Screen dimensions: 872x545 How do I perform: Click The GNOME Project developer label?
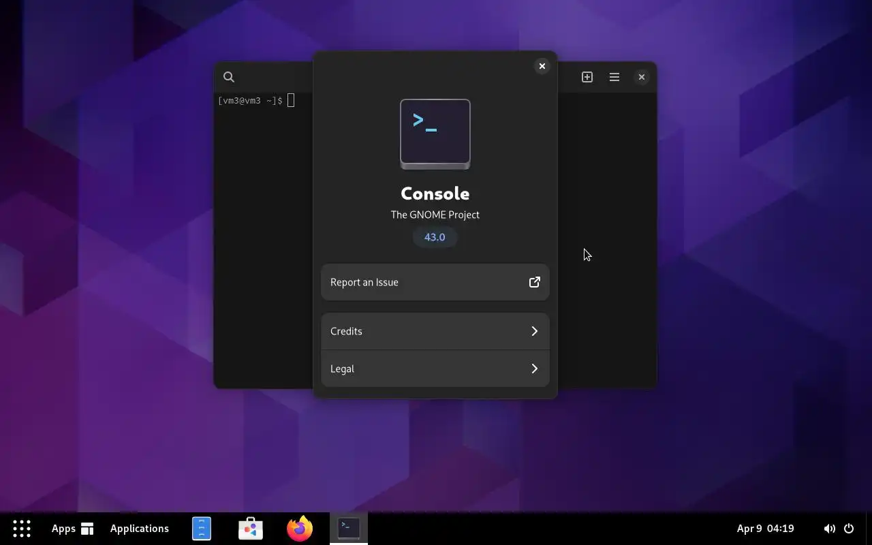pos(435,215)
